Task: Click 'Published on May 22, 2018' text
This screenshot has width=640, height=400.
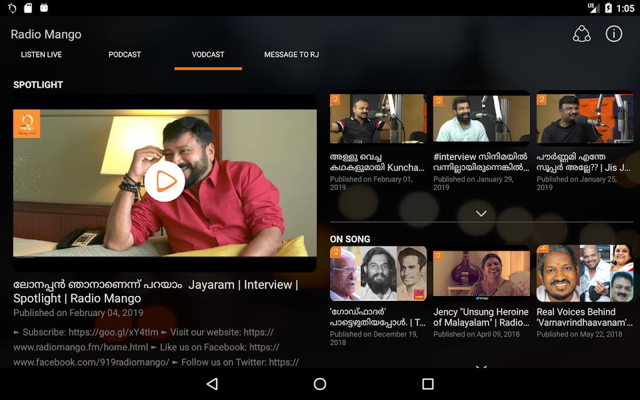Action: [x=579, y=334]
